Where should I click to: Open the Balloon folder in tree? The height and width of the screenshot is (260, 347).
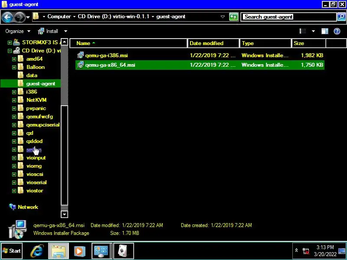point(31,67)
